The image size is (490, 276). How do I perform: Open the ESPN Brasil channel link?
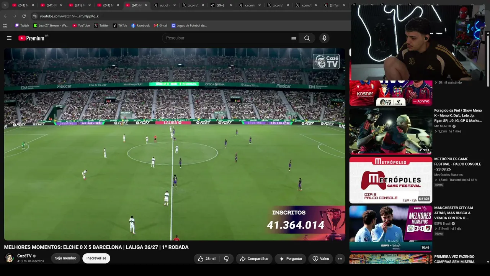442,223
